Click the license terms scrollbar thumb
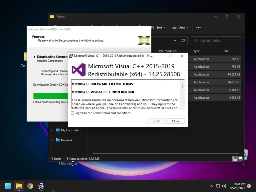Image resolution: width=256 pixels, height=192 pixels. pyautogui.click(x=182, y=86)
